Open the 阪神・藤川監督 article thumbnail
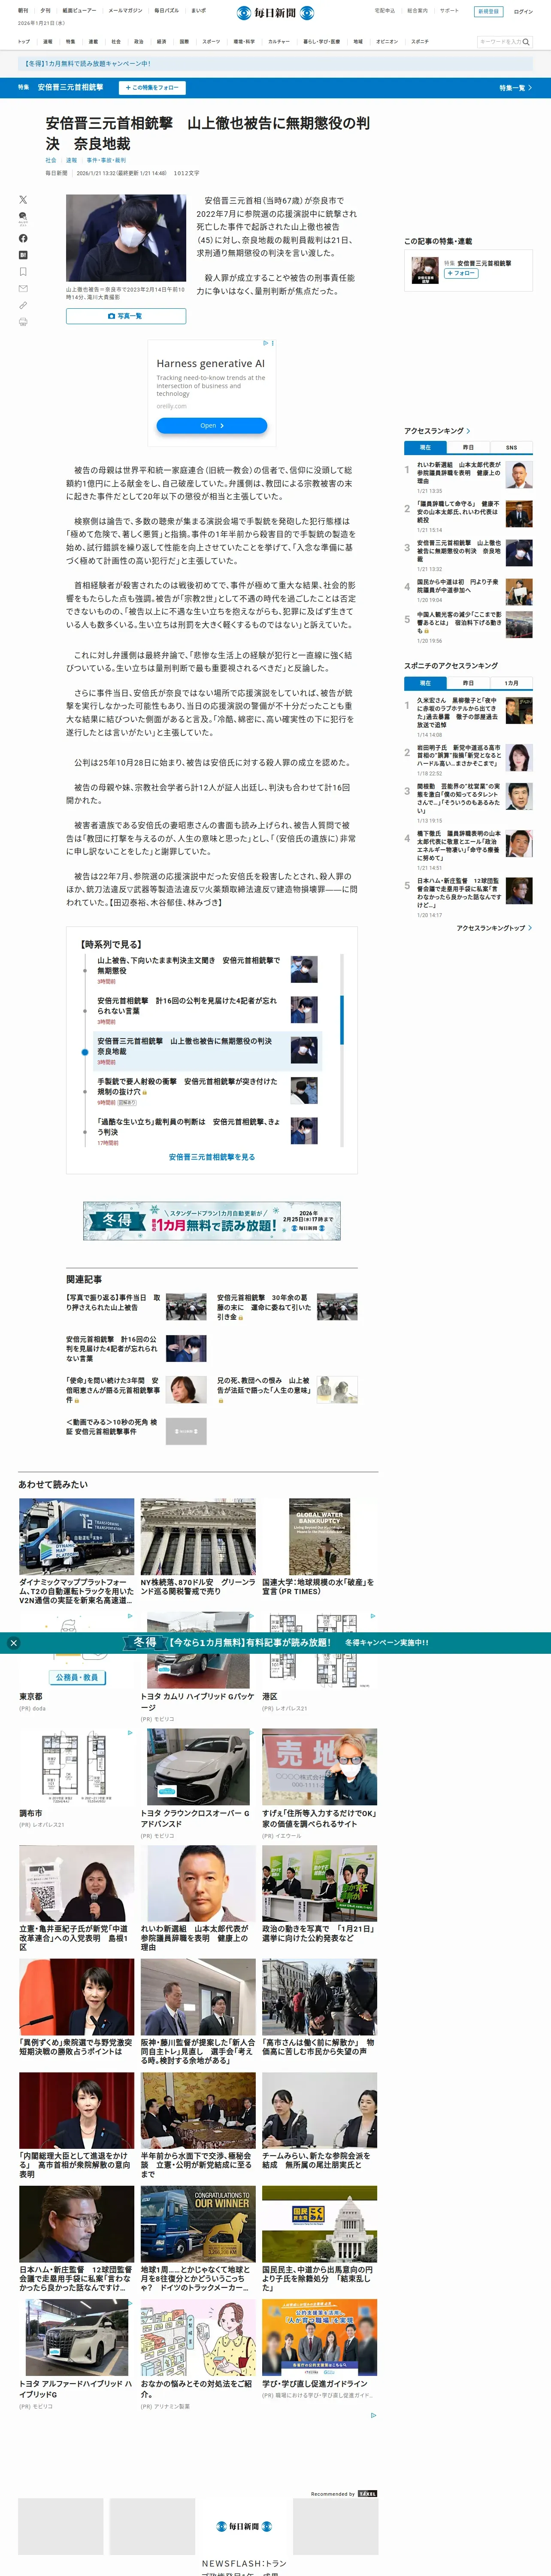Viewport: 551px width, 2576px height. coord(198,1997)
